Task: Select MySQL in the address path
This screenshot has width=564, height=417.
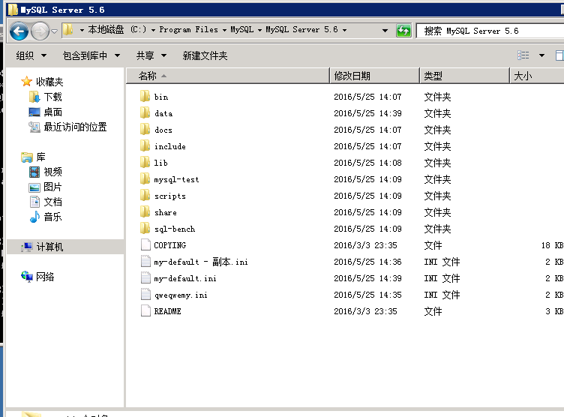Action: click(x=241, y=30)
